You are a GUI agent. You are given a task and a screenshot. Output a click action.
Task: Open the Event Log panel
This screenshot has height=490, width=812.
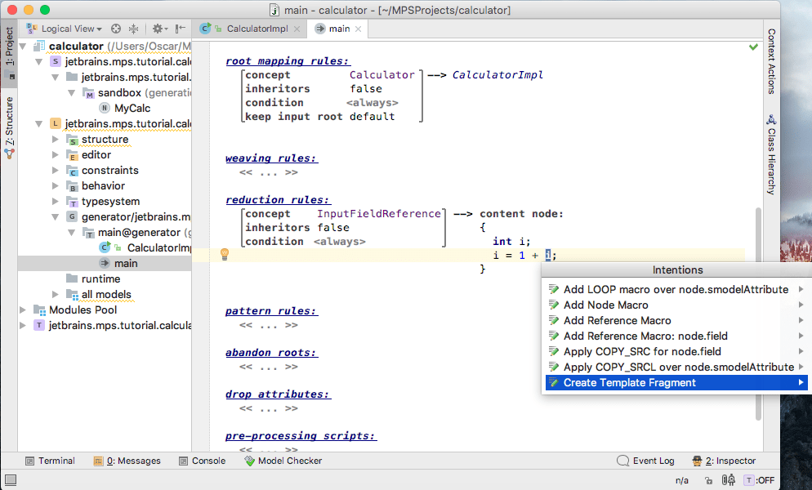[645, 461]
